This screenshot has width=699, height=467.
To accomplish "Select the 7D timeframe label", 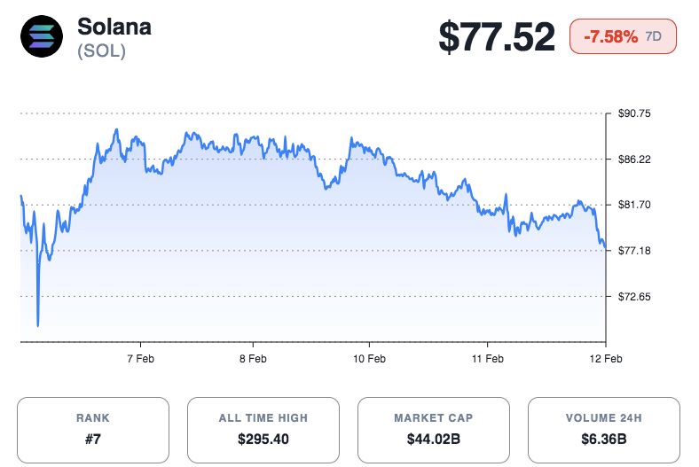I will [x=654, y=37].
